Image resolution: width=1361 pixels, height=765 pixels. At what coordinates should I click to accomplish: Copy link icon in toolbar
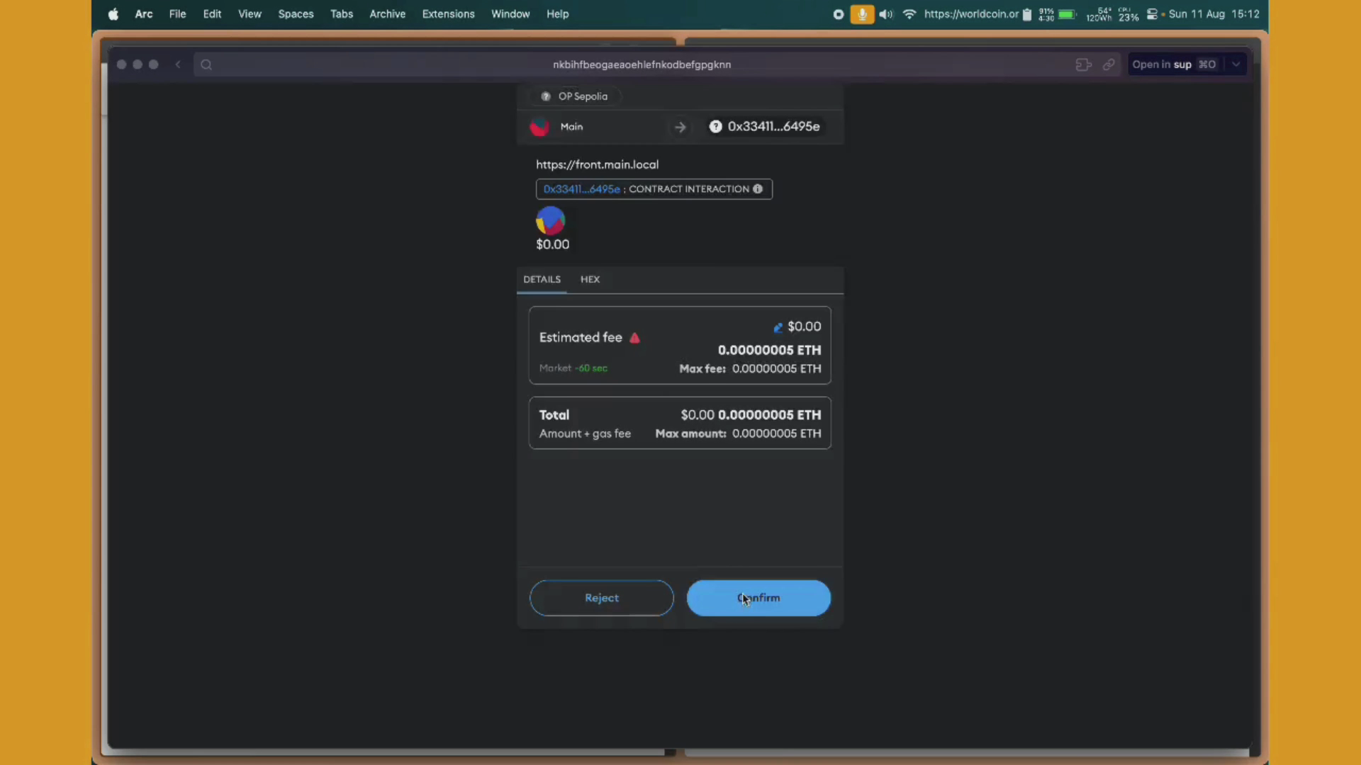pos(1109,64)
